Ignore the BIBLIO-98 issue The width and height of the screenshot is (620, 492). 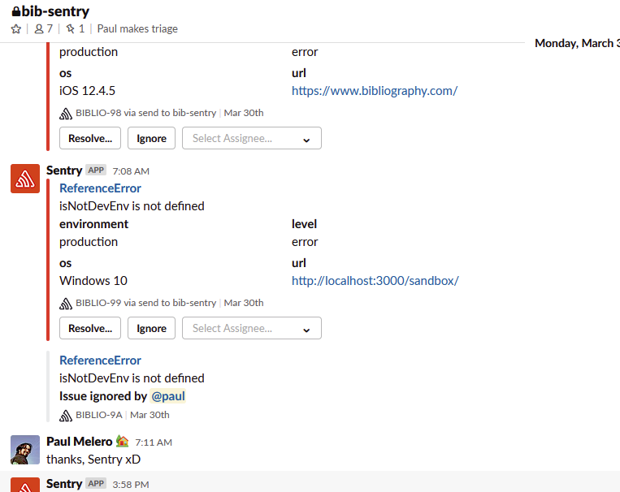151,138
